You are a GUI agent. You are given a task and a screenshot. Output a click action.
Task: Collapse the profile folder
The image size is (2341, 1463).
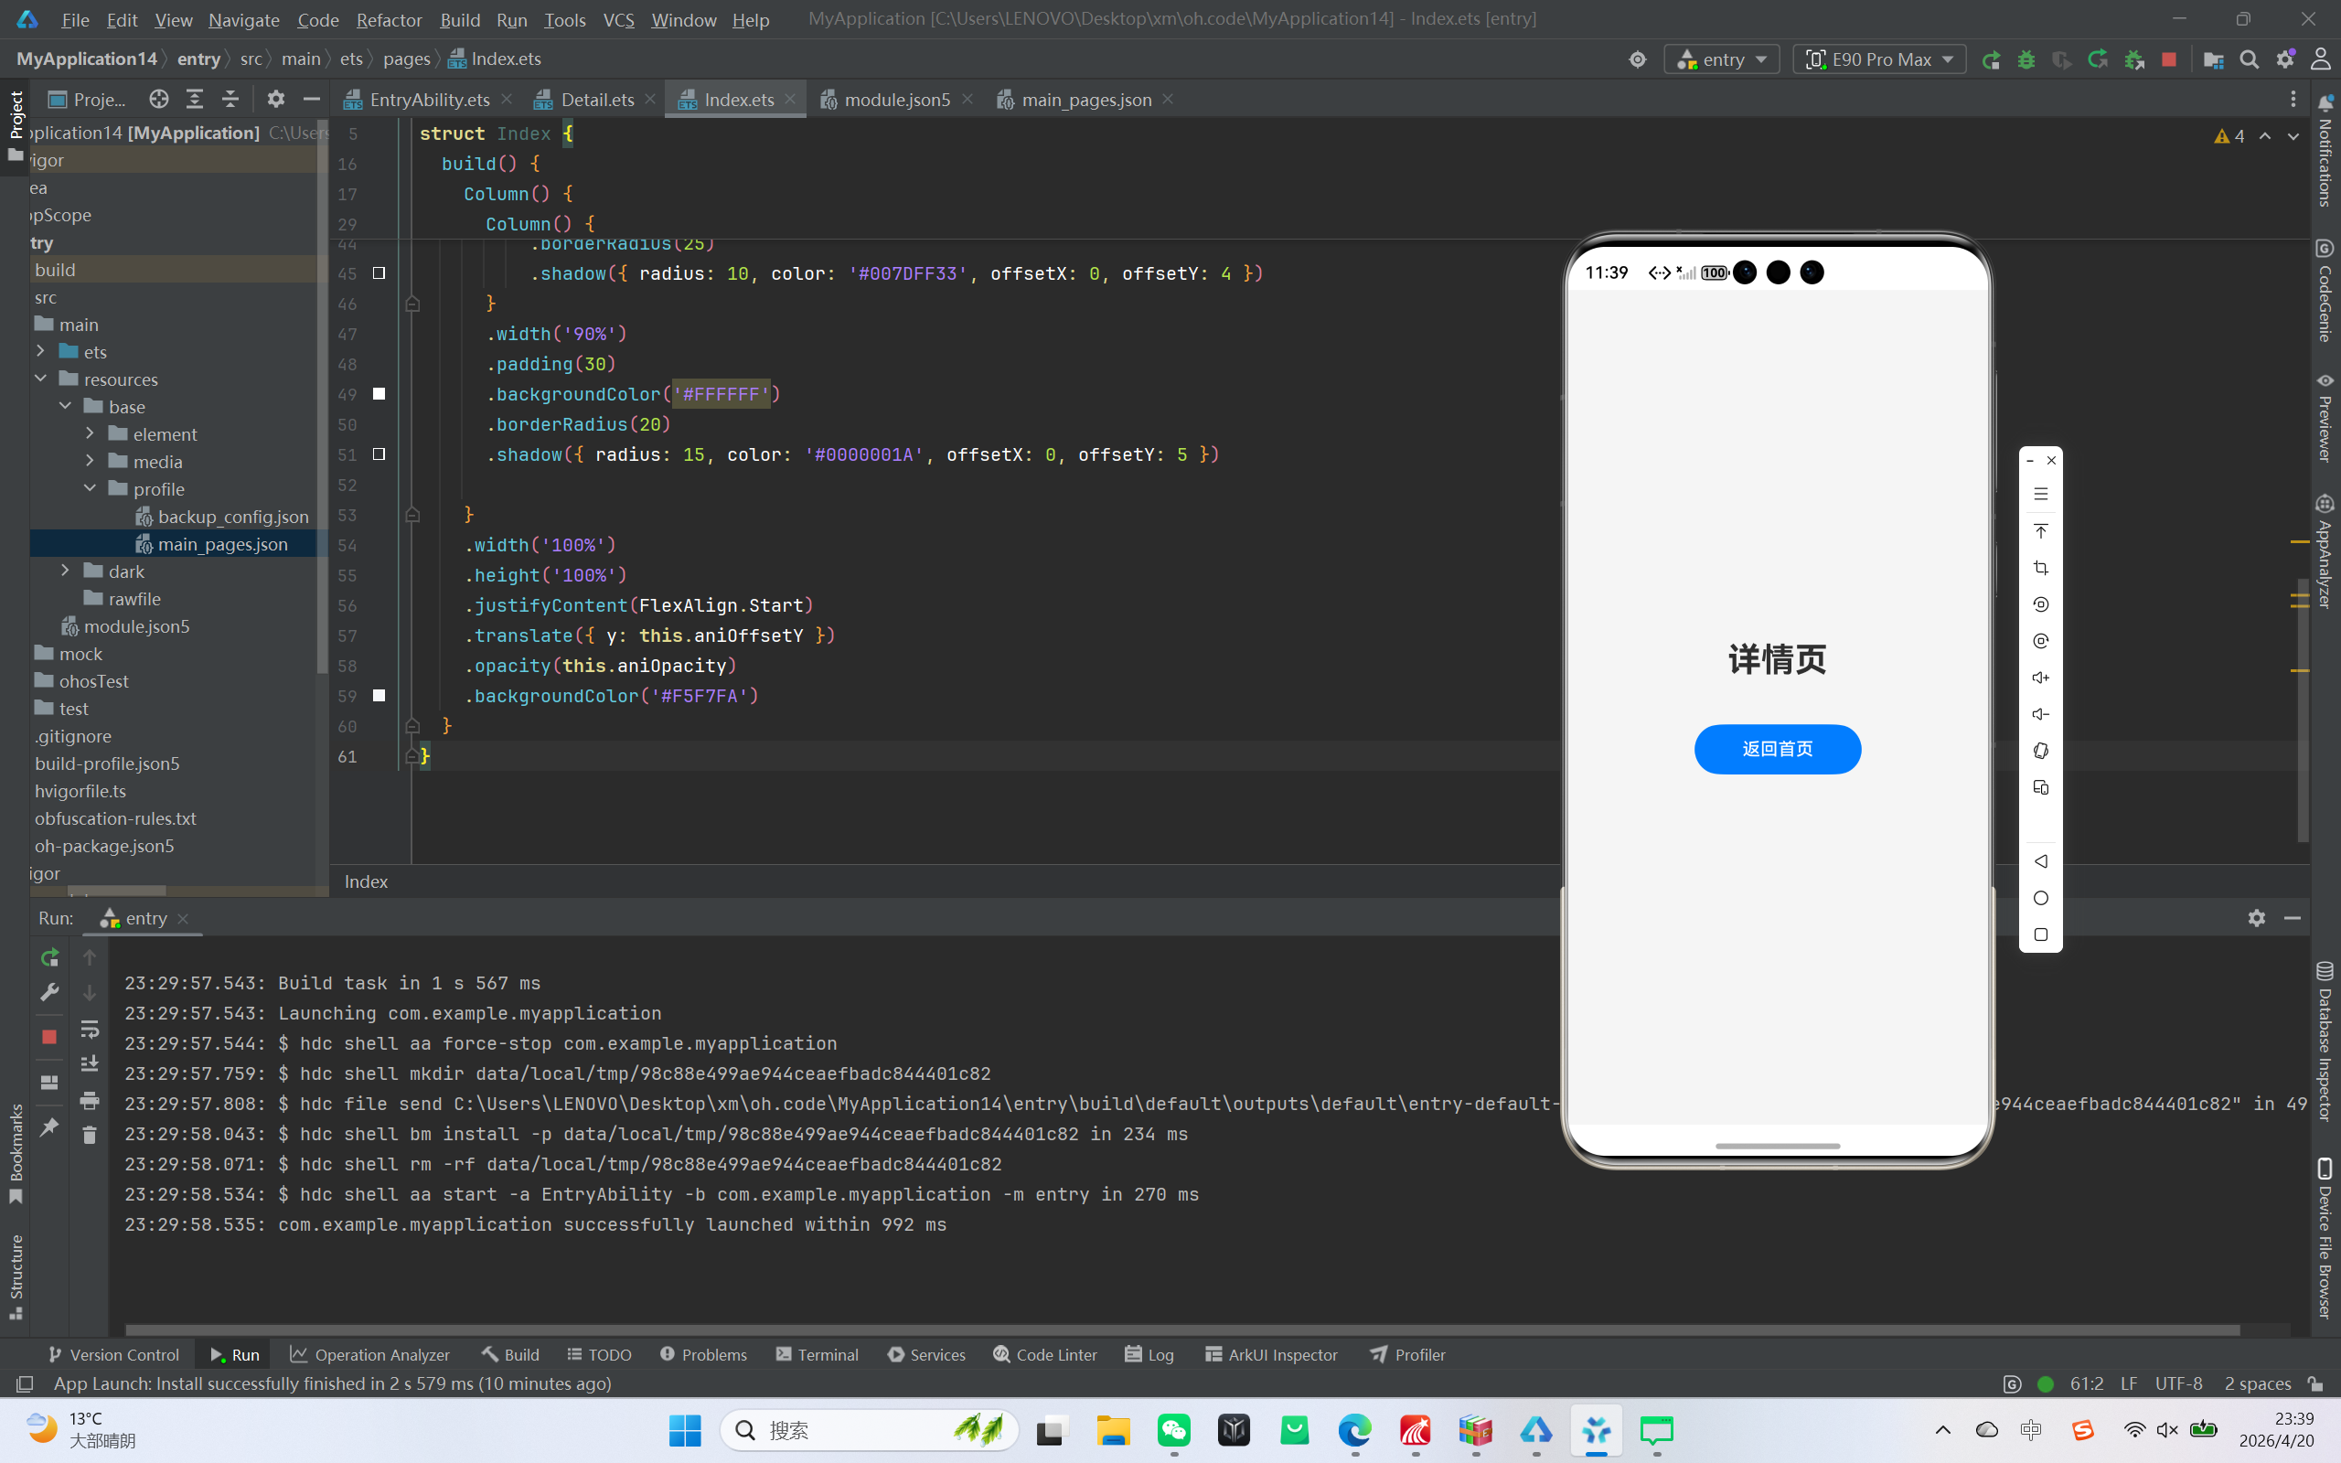(90, 487)
